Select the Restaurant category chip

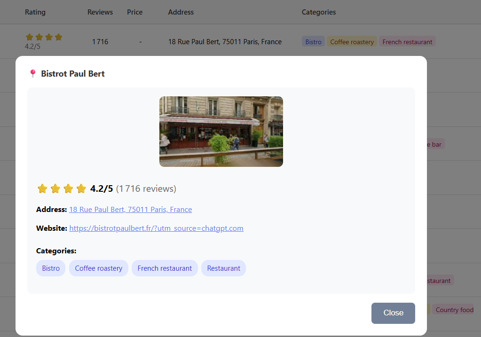tap(223, 268)
